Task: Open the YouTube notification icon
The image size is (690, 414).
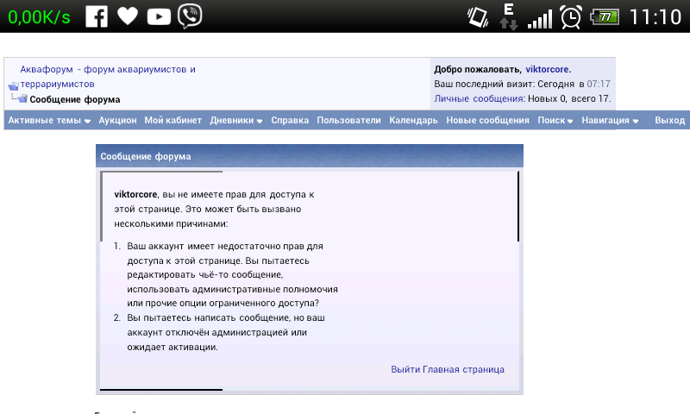Action: pyautogui.click(x=159, y=16)
